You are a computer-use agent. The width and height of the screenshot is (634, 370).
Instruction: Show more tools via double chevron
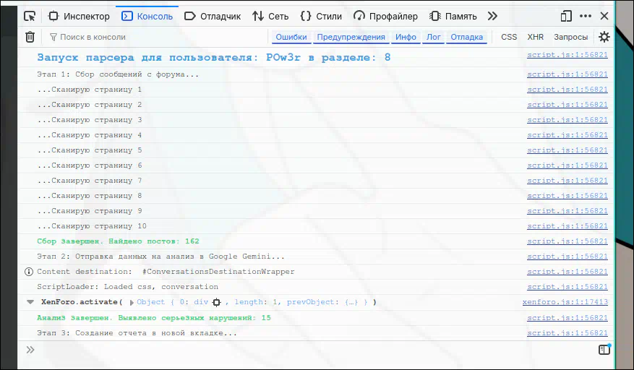point(492,16)
